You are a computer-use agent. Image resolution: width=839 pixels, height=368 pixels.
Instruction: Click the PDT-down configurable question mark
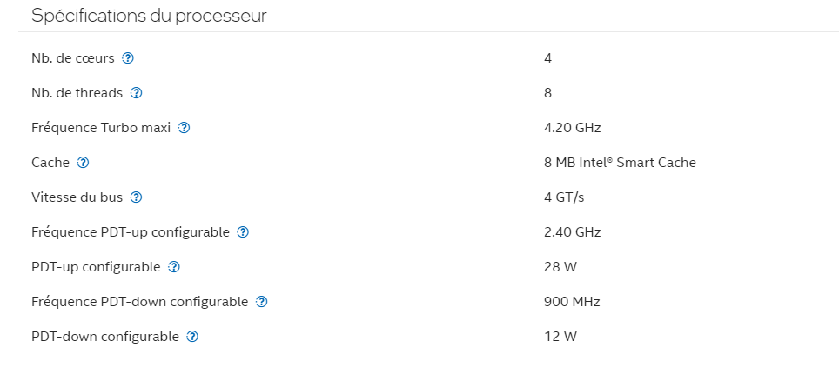click(x=192, y=337)
